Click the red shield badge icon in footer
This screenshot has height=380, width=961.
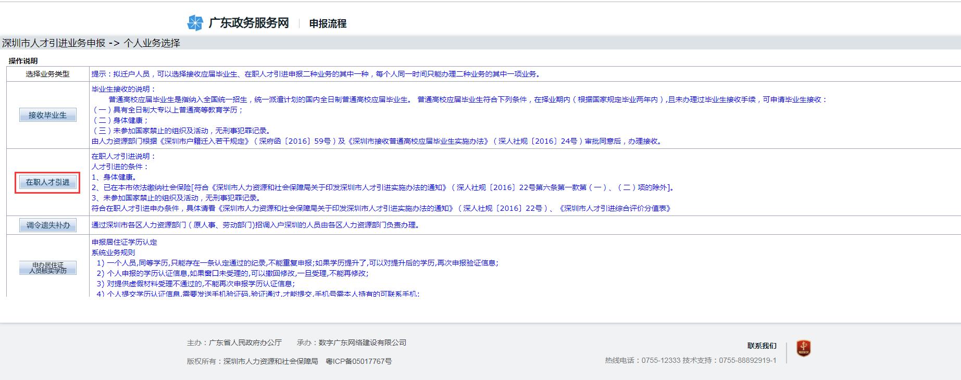tap(804, 348)
